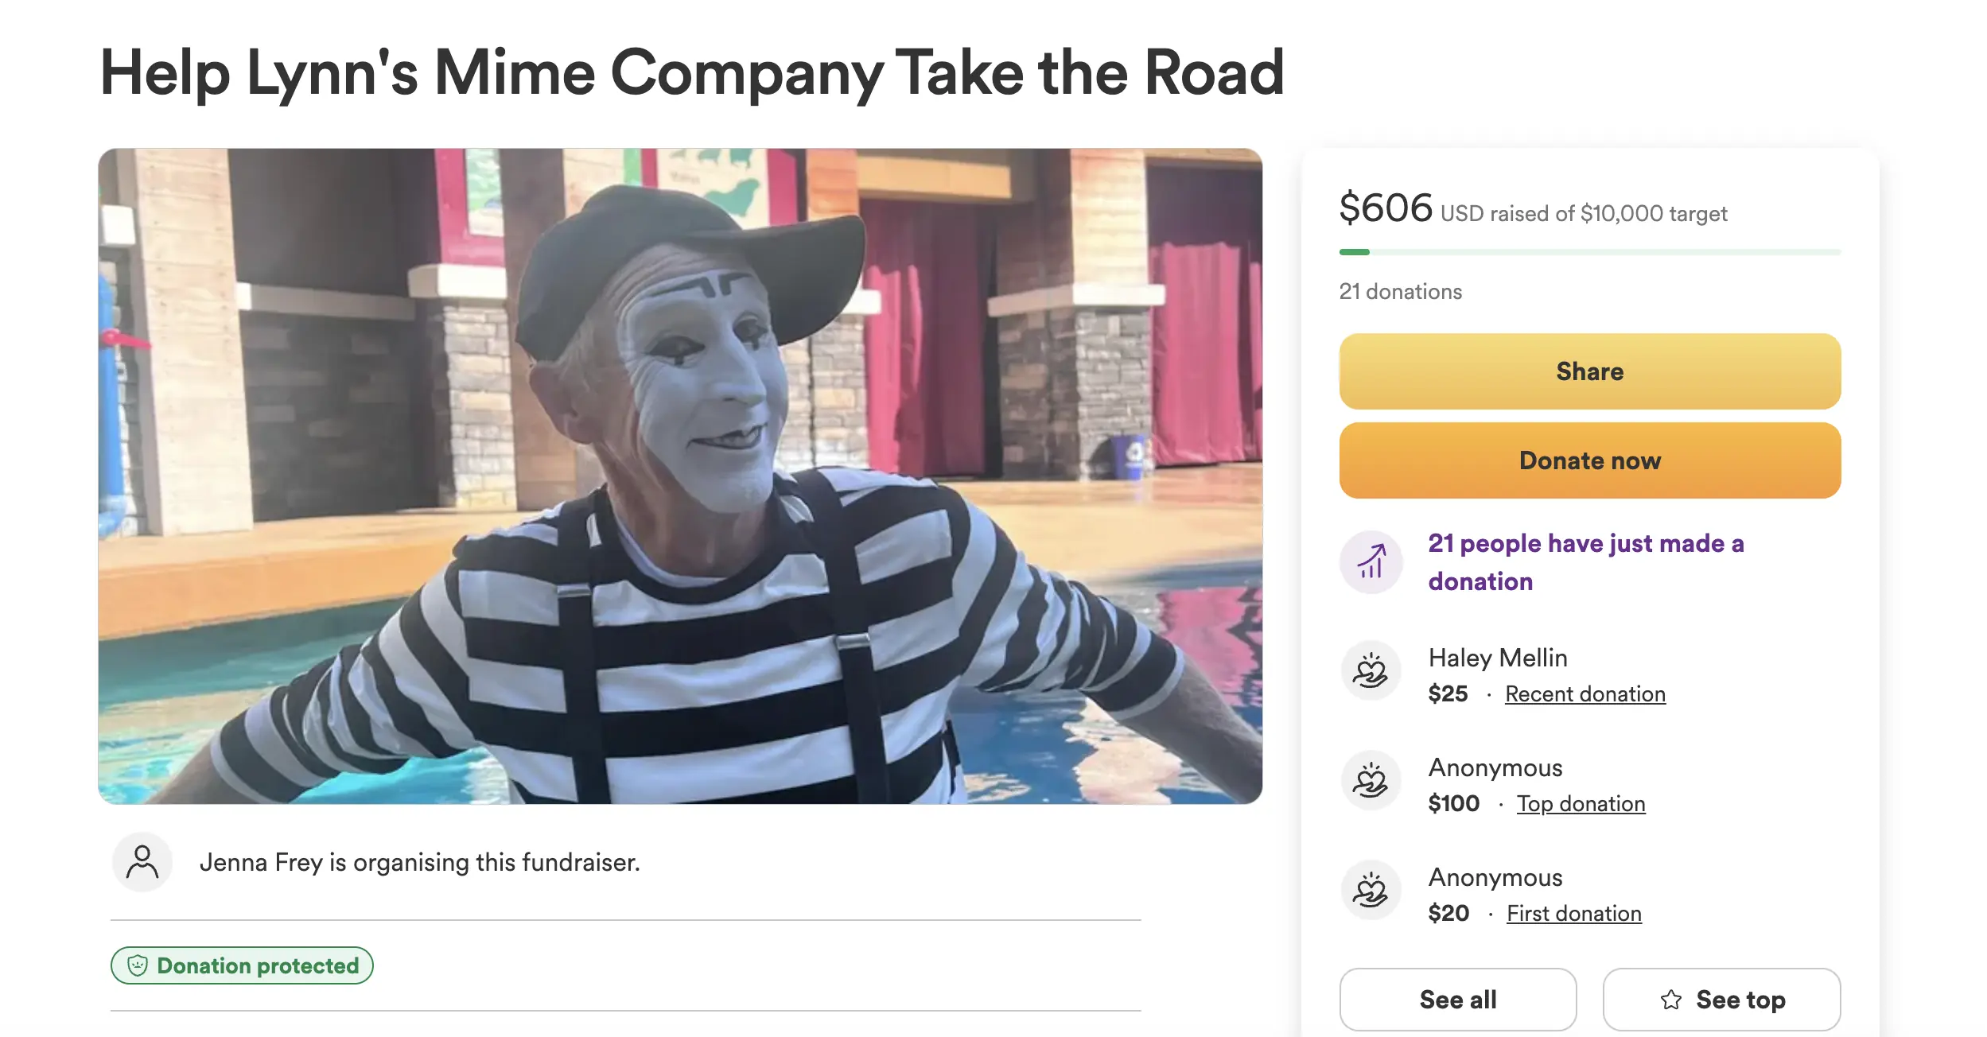Click the trending chart icon beside donation count
This screenshot has height=1037, width=1987.
[1371, 561]
